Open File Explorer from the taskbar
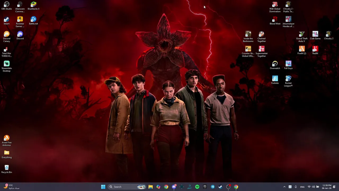The width and height of the screenshot is (339, 191). [x=150, y=187]
